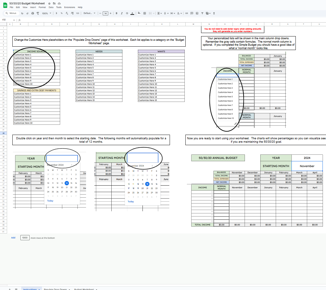Click the create filter funnel icon
Viewport: 326px width, 290px height.
pos(202,13)
